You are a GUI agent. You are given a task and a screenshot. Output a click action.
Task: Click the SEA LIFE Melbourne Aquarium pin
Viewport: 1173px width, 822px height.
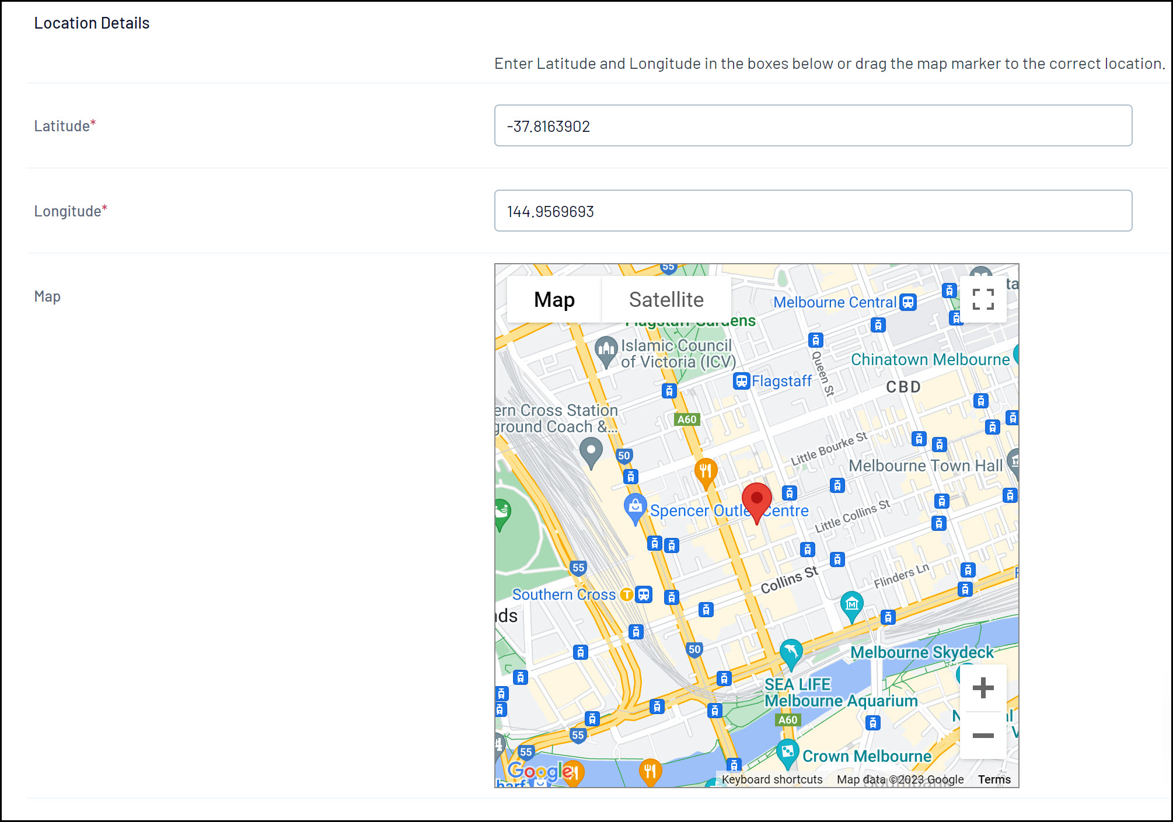pos(791,652)
